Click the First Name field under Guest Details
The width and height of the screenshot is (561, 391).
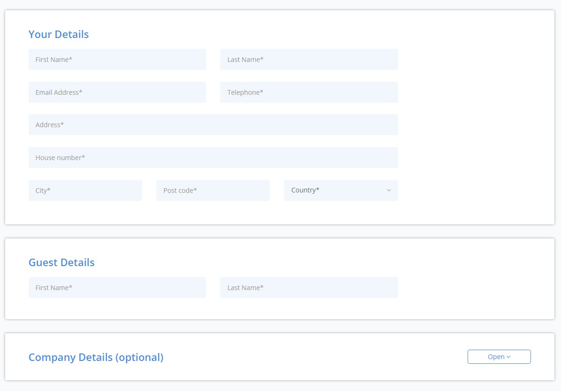click(117, 287)
